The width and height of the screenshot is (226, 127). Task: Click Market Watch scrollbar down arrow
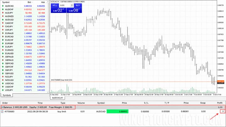point(48,92)
